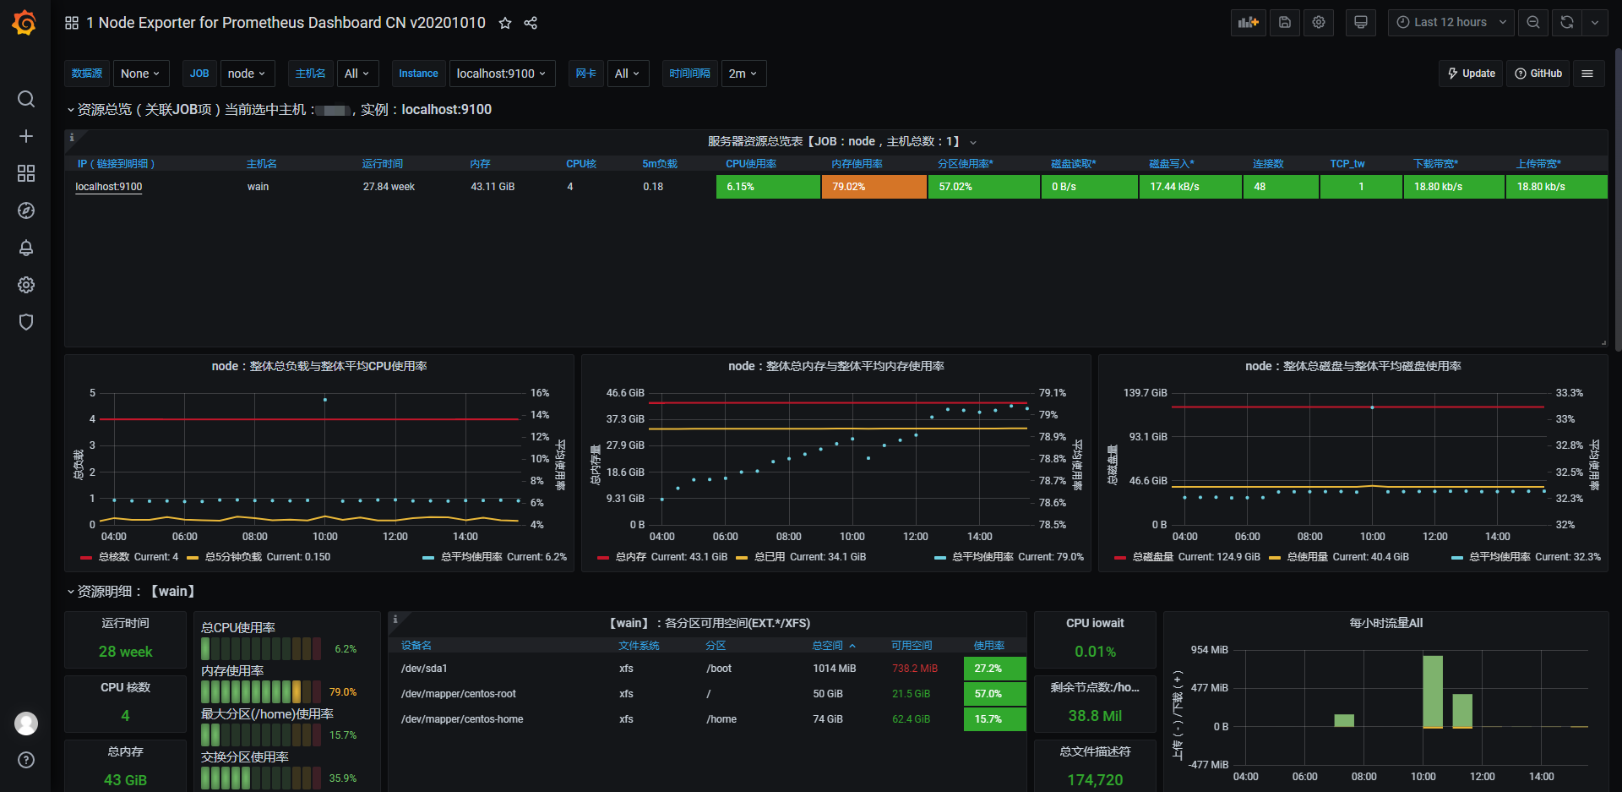The image size is (1622, 792).
Task: Open Explore via the compass sidebar icon
Action: click(x=25, y=210)
